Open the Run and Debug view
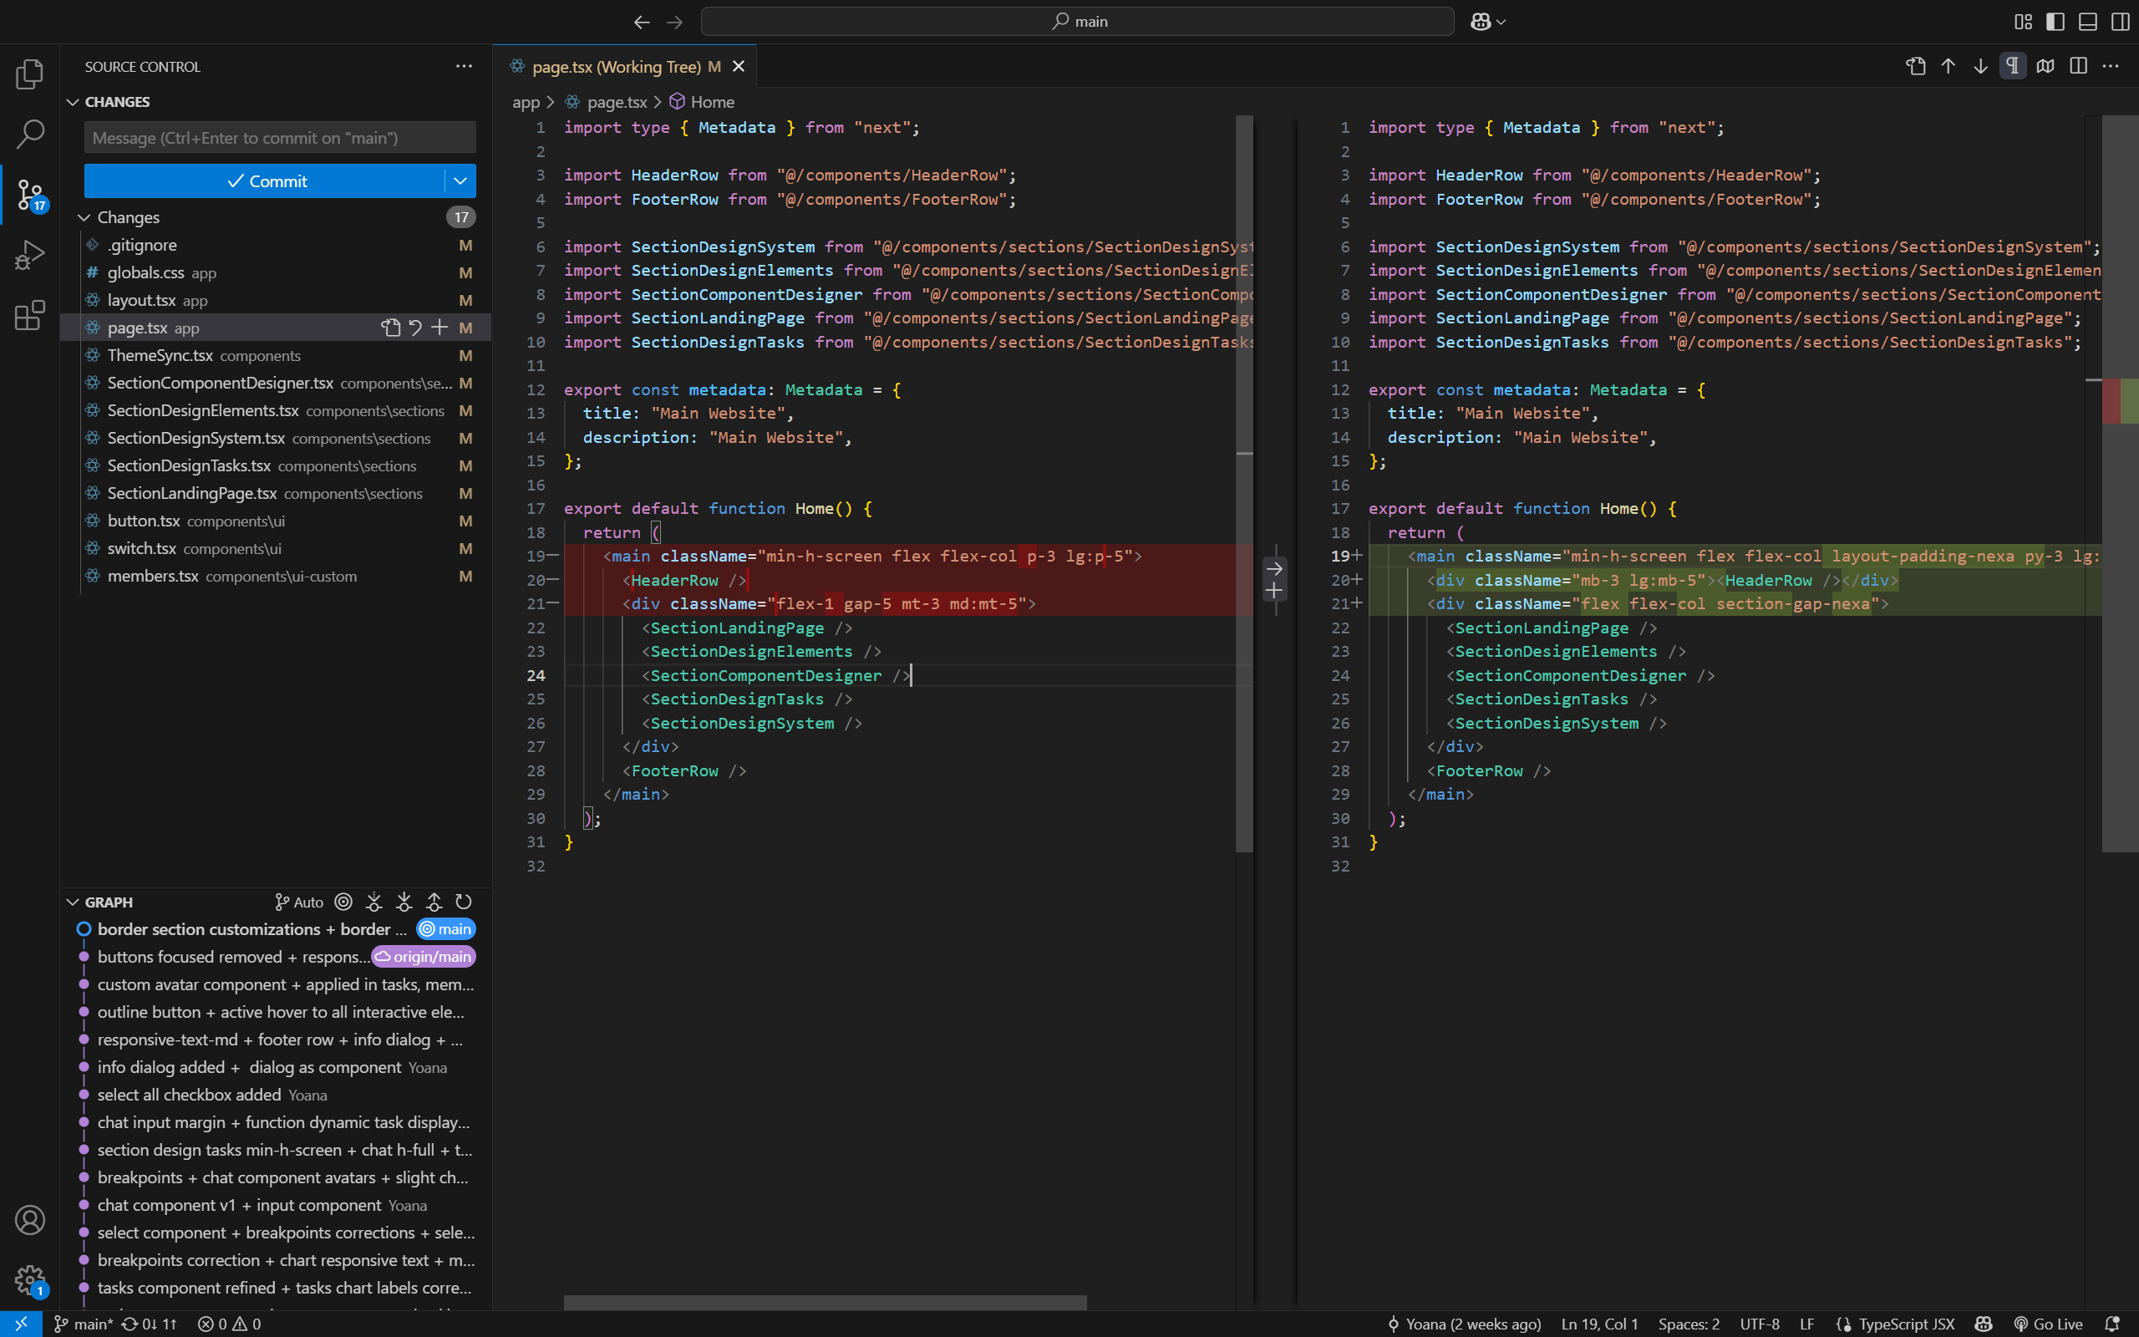Viewport: 2139px width, 1337px height. [x=29, y=255]
